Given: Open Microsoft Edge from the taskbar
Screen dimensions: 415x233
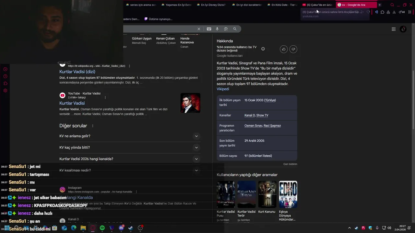Looking at the screenshot, I should [74, 228].
